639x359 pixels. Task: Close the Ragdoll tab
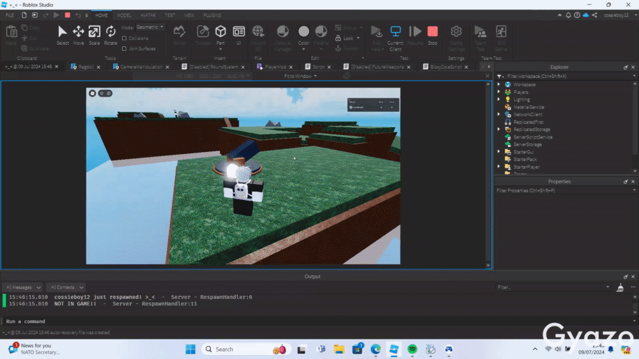click(98, 67)
